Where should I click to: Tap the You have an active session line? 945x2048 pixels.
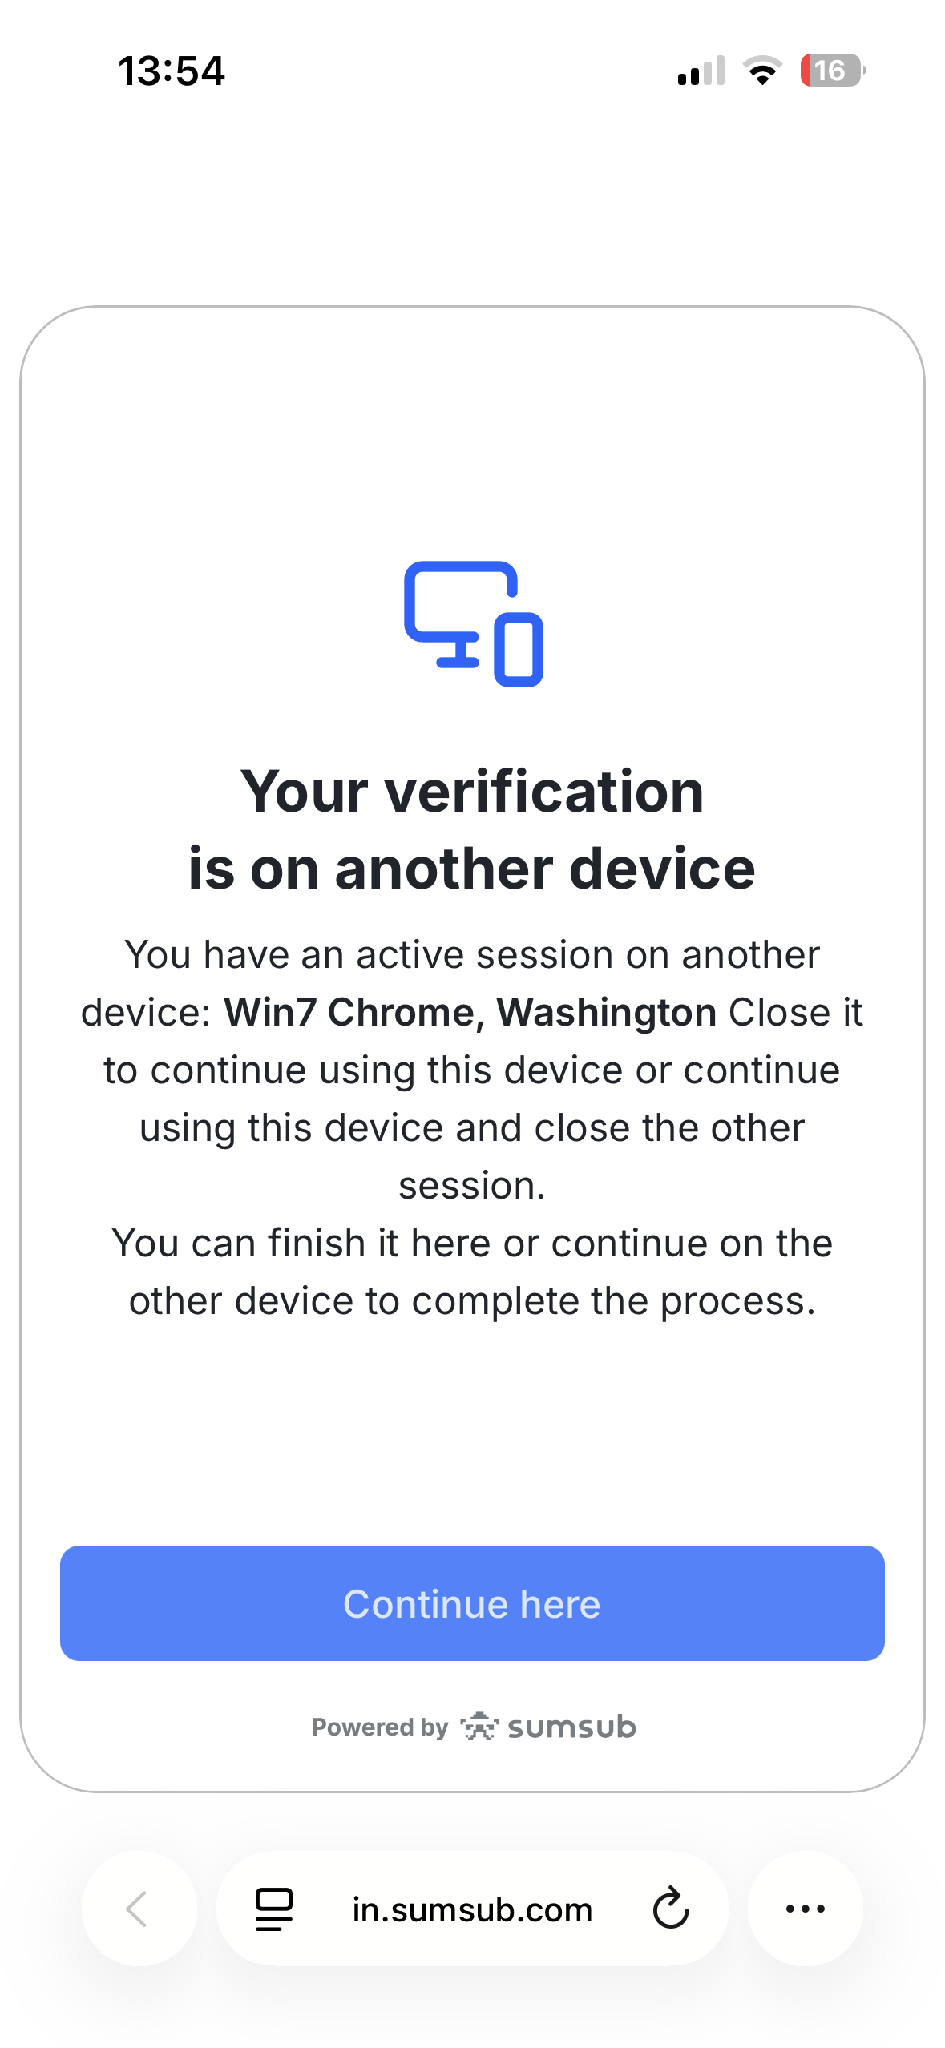[472, 954]
